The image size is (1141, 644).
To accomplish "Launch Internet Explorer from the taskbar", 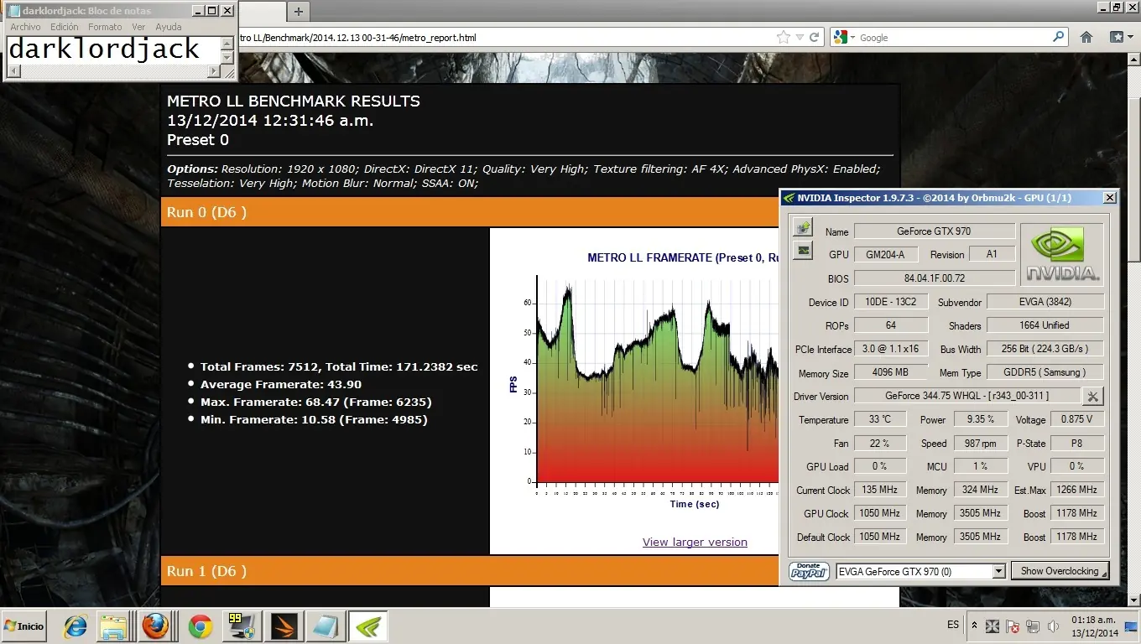I will tap(76, 626).
